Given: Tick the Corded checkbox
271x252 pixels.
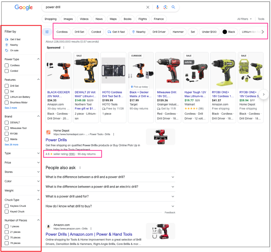Looking at the screenshot, I should tap(7, 71).
